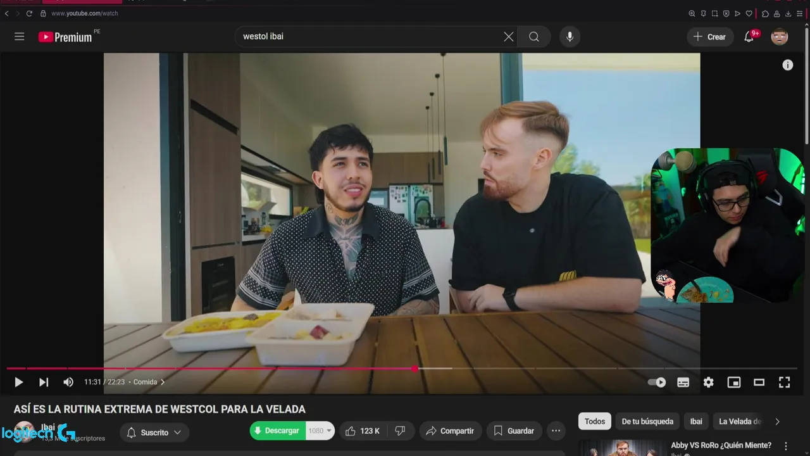
Task: Open options for Abby VS RoRo video
Action: (x=786, y=446)
